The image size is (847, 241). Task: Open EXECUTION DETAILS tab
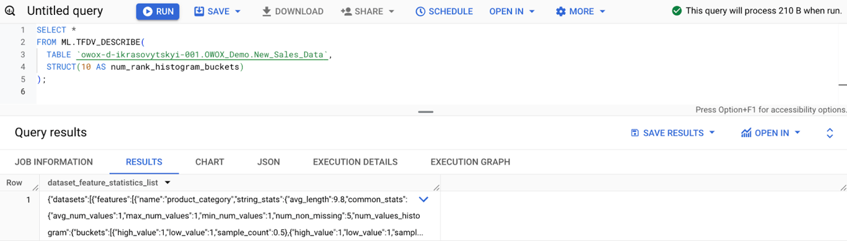(x=355, y=162)
